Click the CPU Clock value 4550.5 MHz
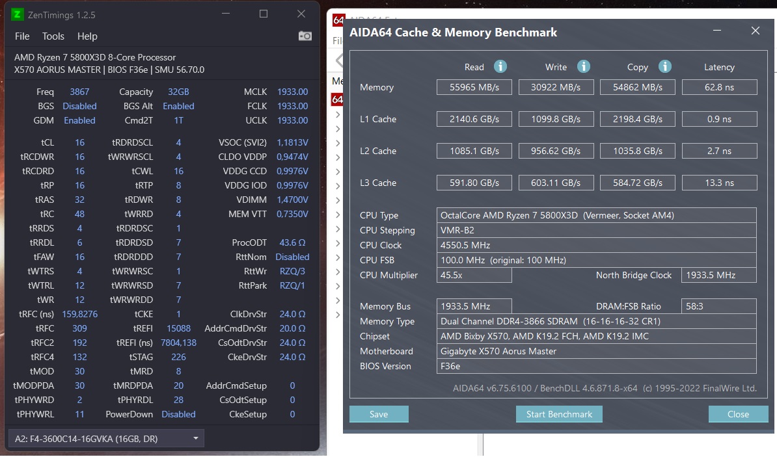Screen dimensions: 777x457 pyautogui.click(x=597, y=245)
